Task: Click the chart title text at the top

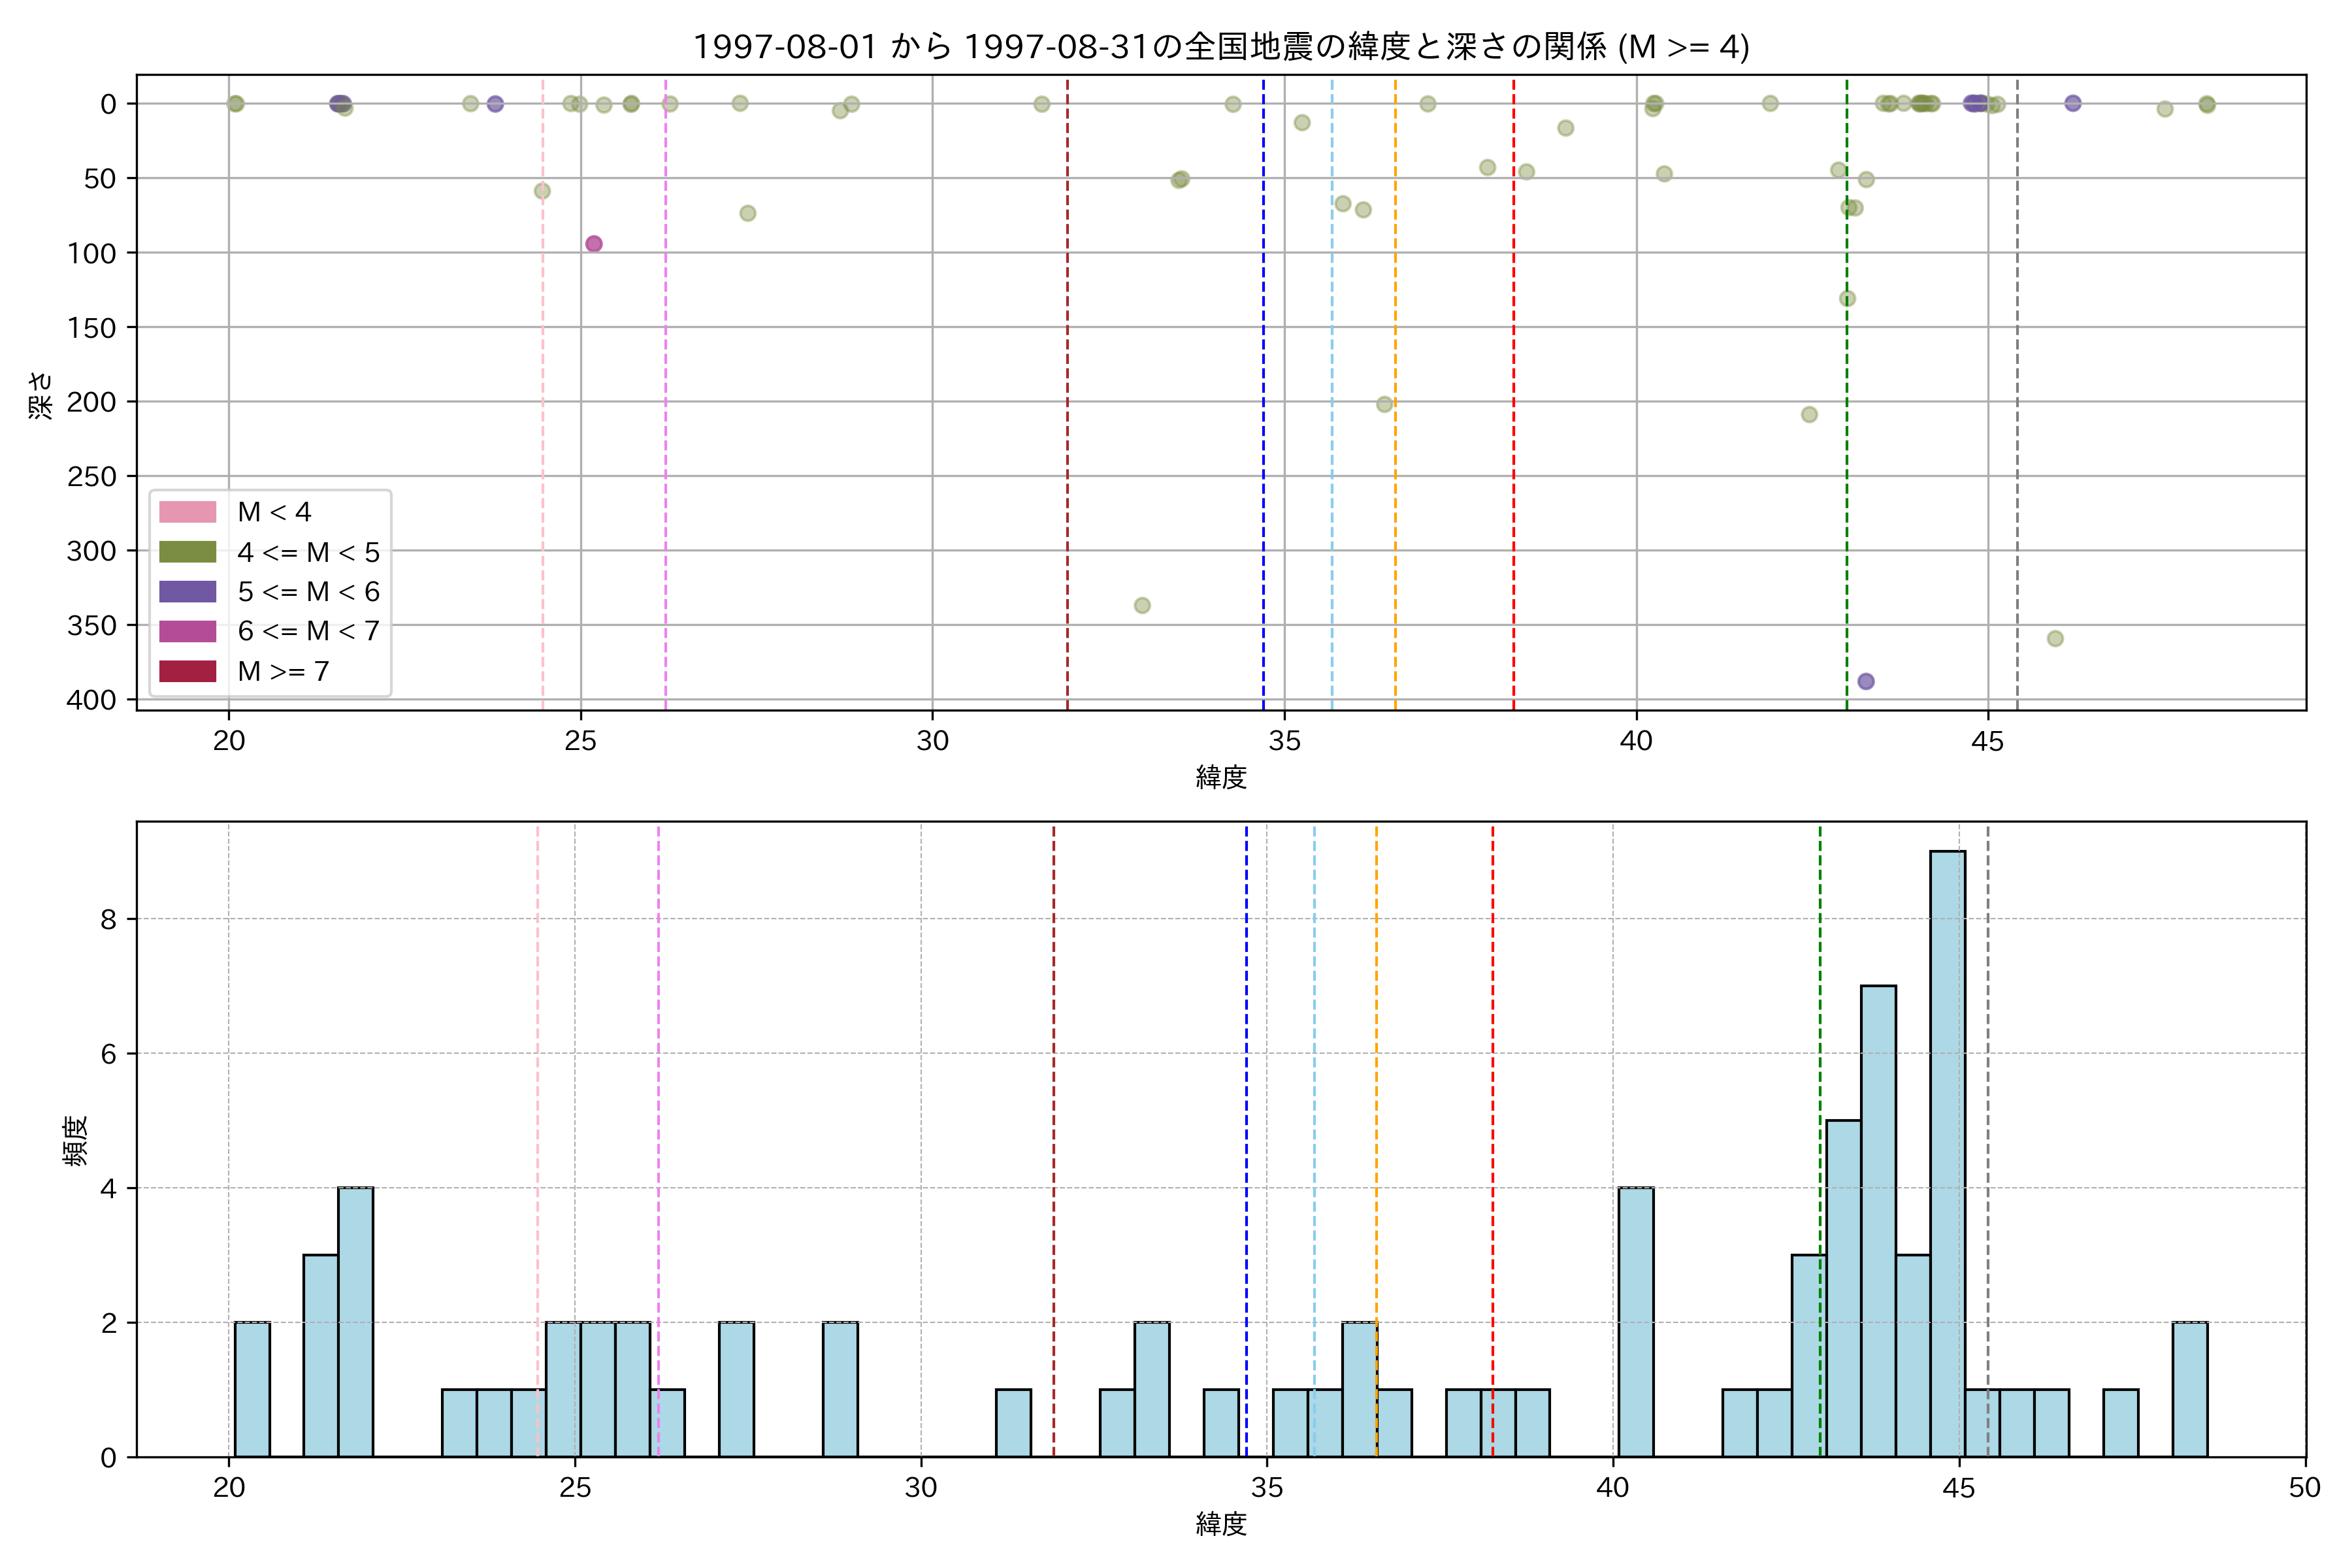Action: click(x=1221, y=47)
